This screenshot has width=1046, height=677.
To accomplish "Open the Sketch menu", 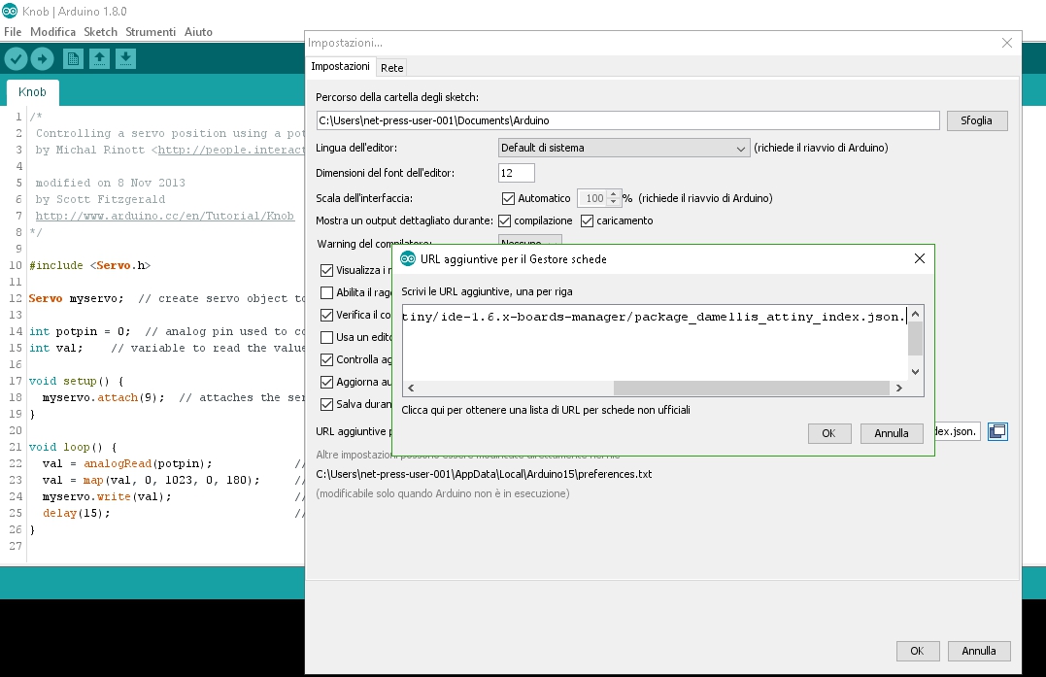I will click(101, 31).
